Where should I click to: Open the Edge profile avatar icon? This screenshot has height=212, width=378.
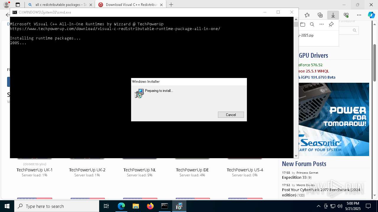click(x=6, y=5)
